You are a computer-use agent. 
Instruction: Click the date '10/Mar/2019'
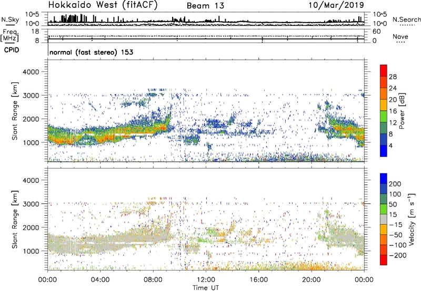[336, 5]
